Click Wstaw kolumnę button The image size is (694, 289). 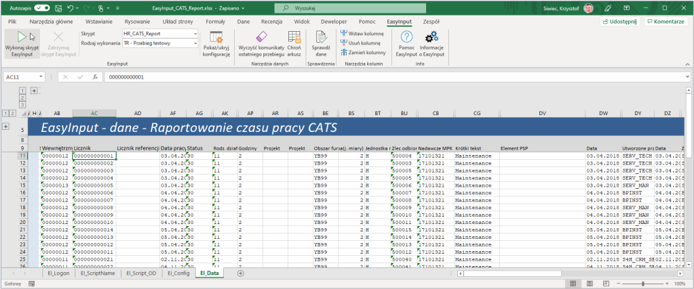pyautogui.click(x=362, y=33)
